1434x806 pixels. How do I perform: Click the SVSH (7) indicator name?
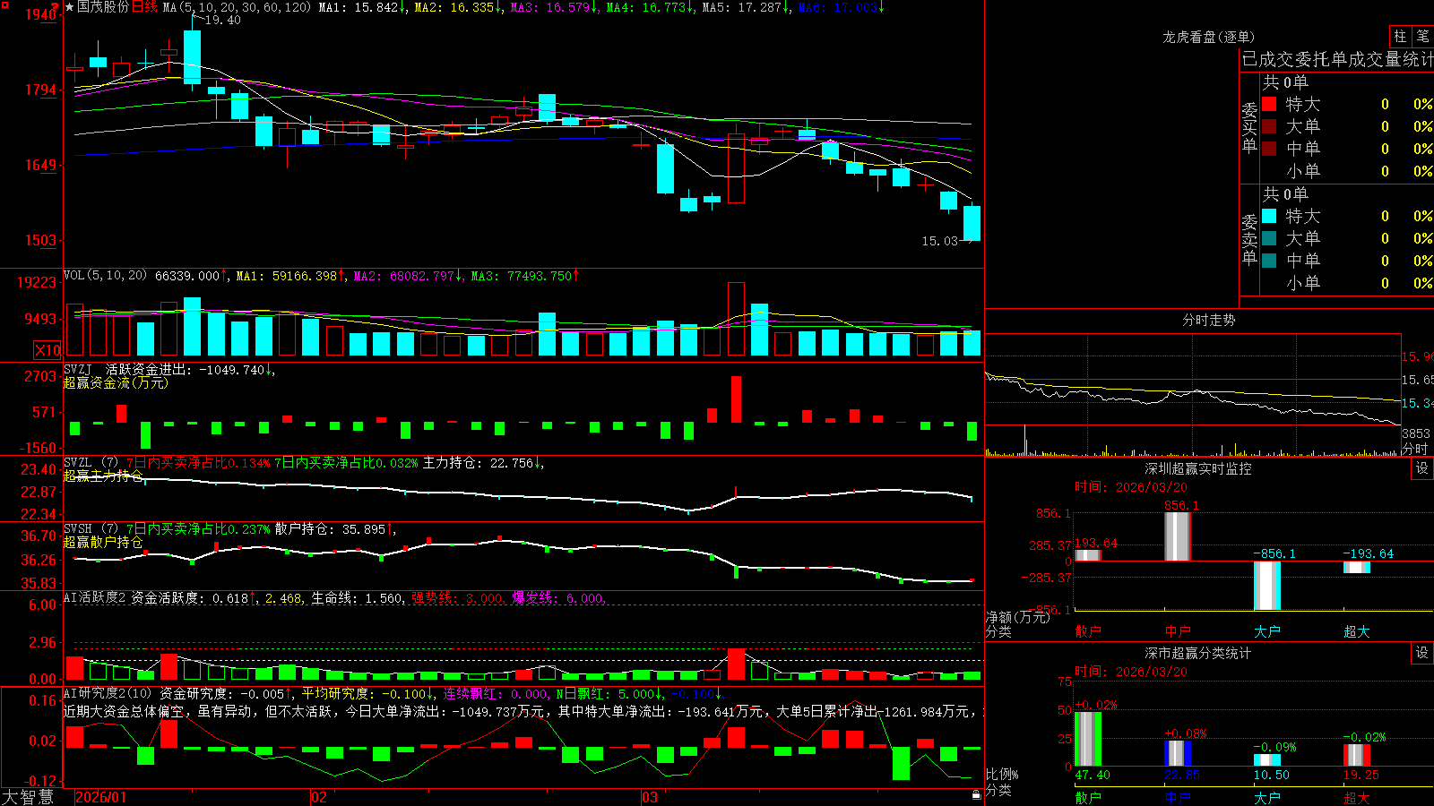coord(91,528)
